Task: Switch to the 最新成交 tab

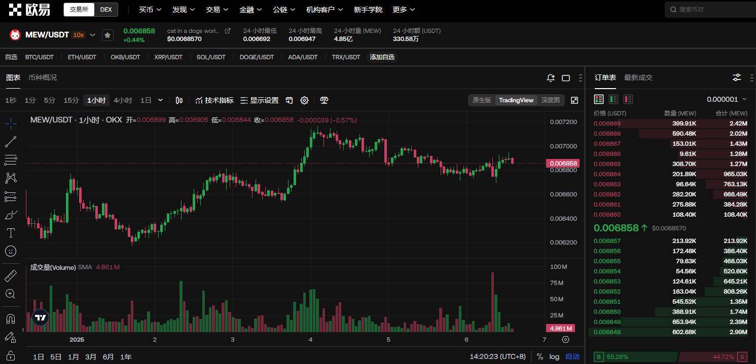Action: click(x=638, y=77)
